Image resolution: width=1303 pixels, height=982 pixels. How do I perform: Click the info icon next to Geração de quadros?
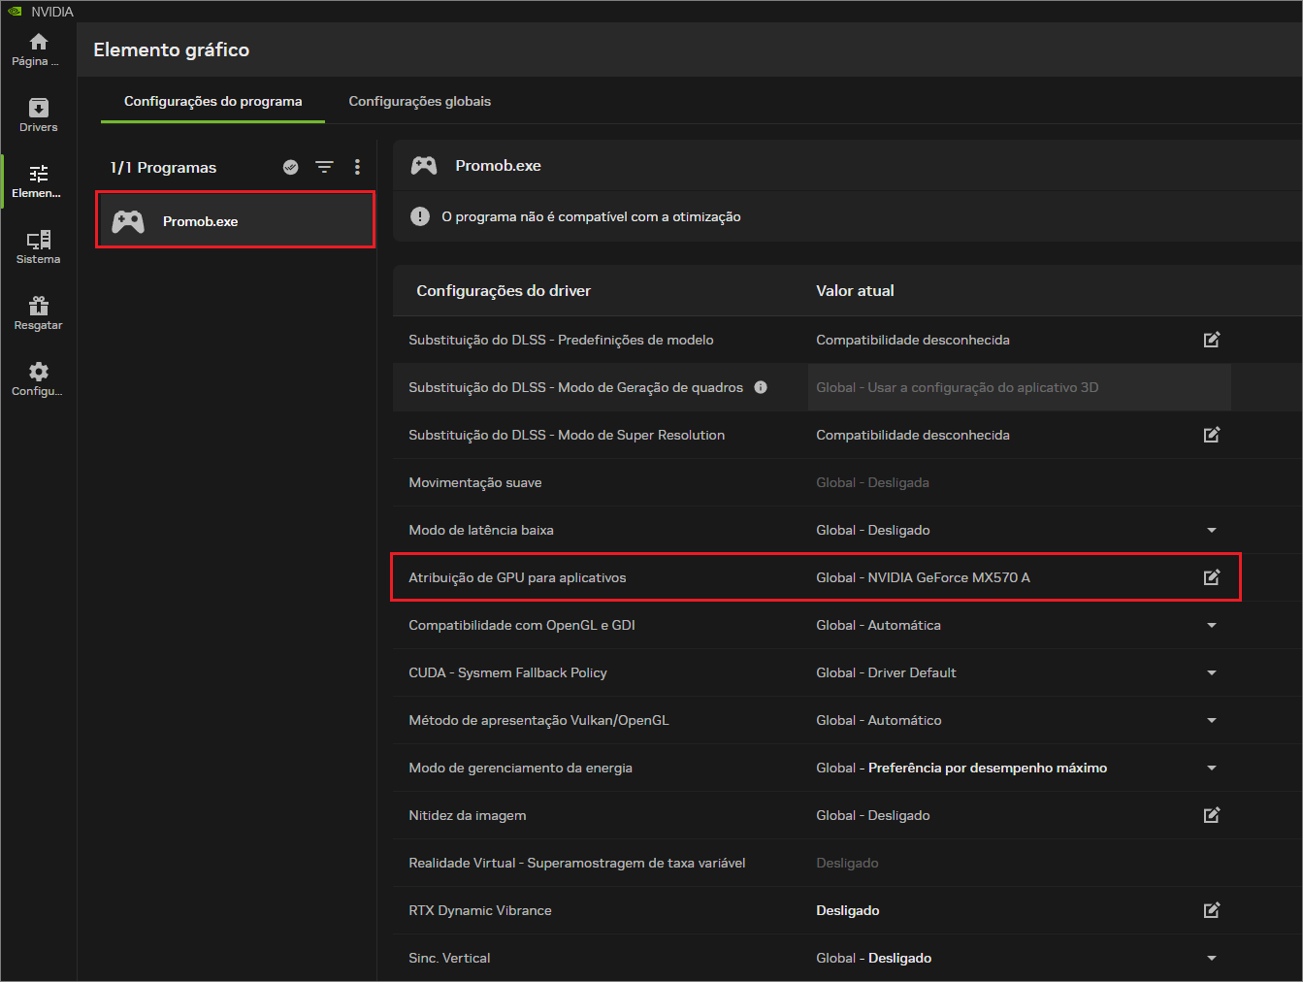click(x=761, y=387)
